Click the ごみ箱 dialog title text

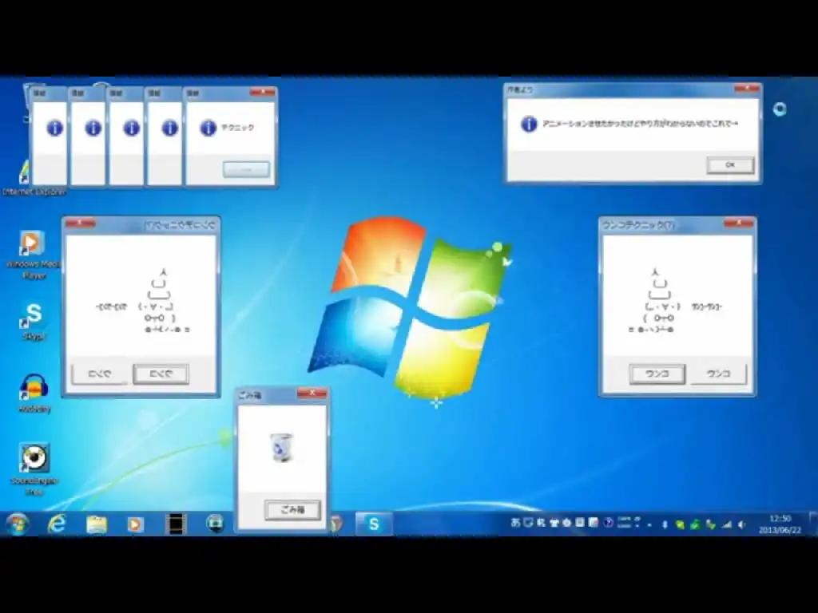(x=249, y=396)
